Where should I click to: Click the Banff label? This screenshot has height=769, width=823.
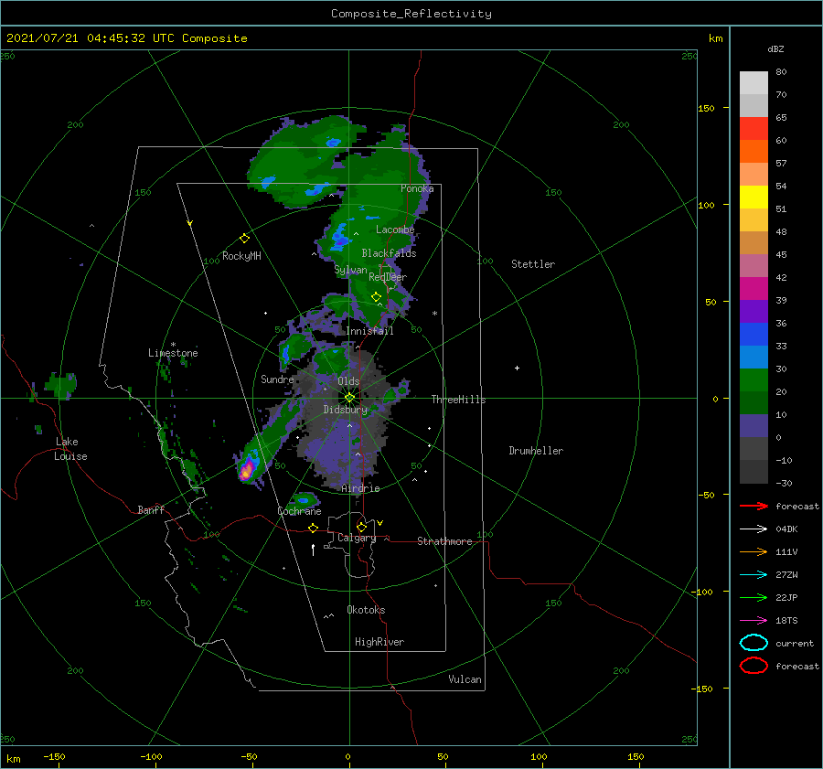point(151,509)
